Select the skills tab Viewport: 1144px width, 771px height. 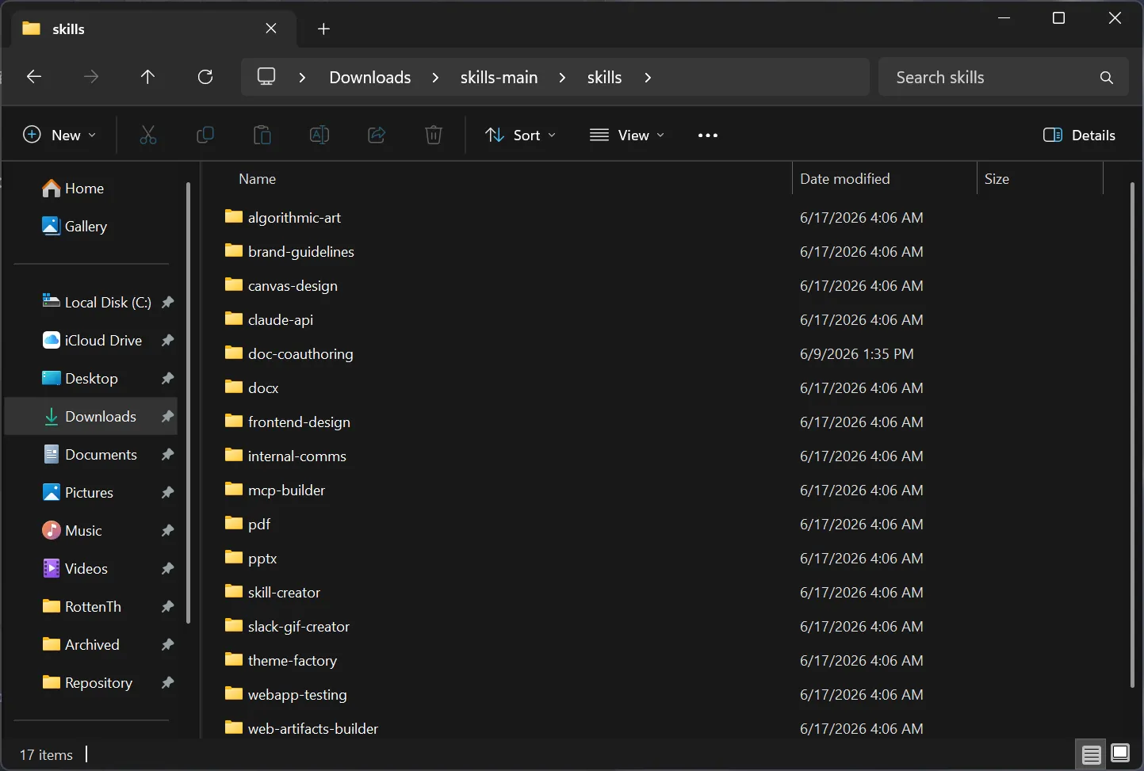click(154, 29)
